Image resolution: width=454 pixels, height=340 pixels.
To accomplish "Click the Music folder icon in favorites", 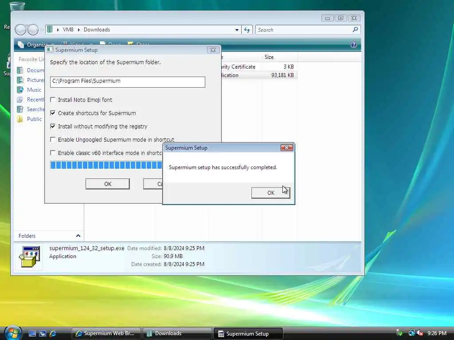I will pos(20,90).
